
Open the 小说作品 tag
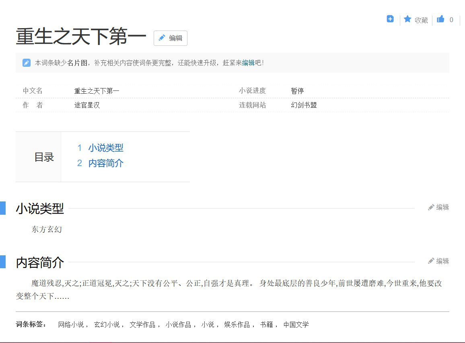(178, 325)
